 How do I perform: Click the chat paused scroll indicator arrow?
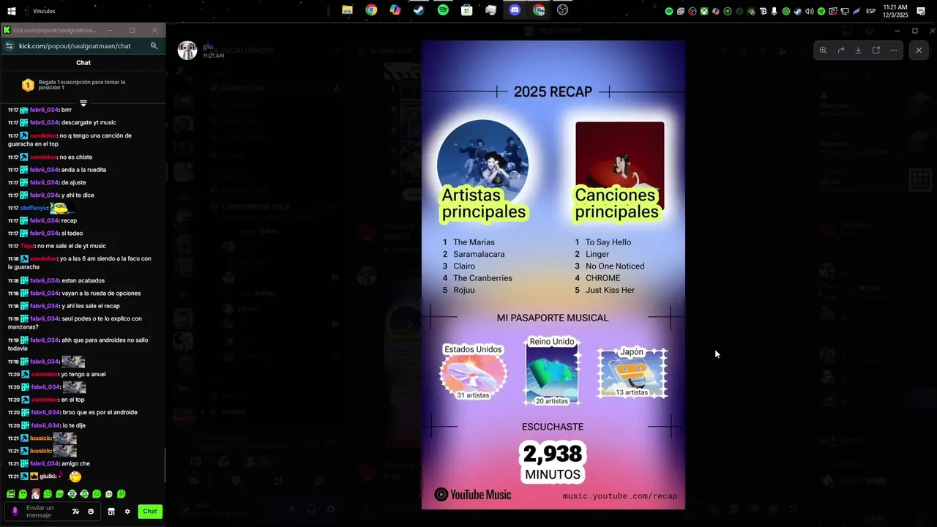click(x=83, y=103)
